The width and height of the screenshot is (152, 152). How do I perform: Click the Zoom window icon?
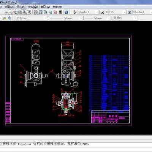[x=24, y=12]
